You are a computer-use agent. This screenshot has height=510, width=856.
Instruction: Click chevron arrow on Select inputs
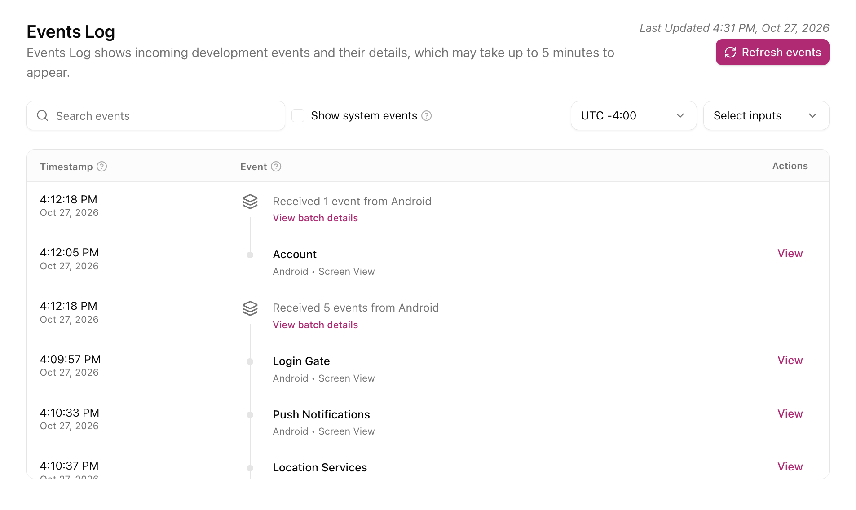coord(812,116)
